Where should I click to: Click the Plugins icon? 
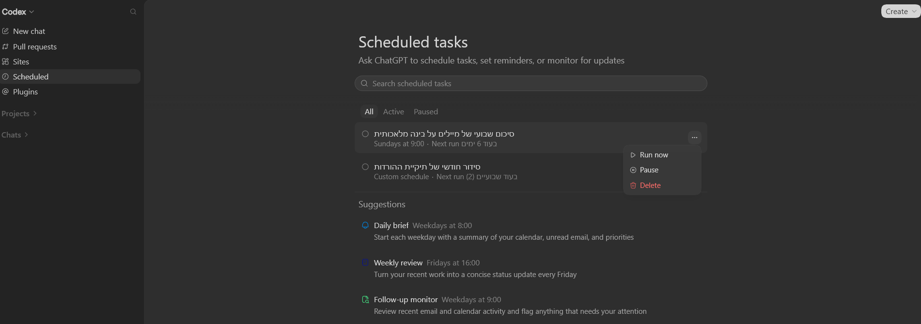[5, 92]
